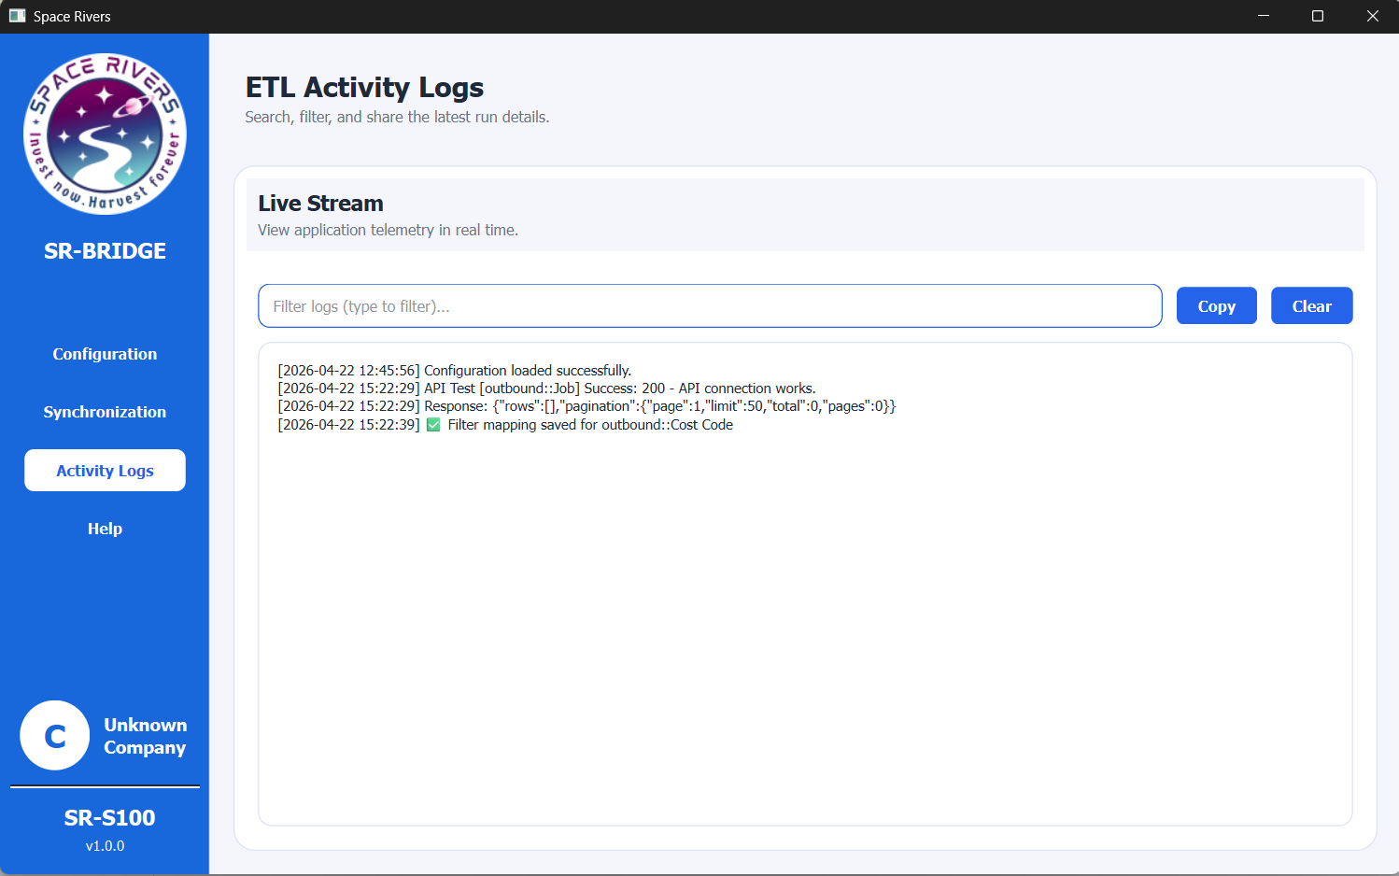Click the Unknown Company label
Image resolution: width=1399 pixels, height=876 pixels.
(x=145, y=736)
